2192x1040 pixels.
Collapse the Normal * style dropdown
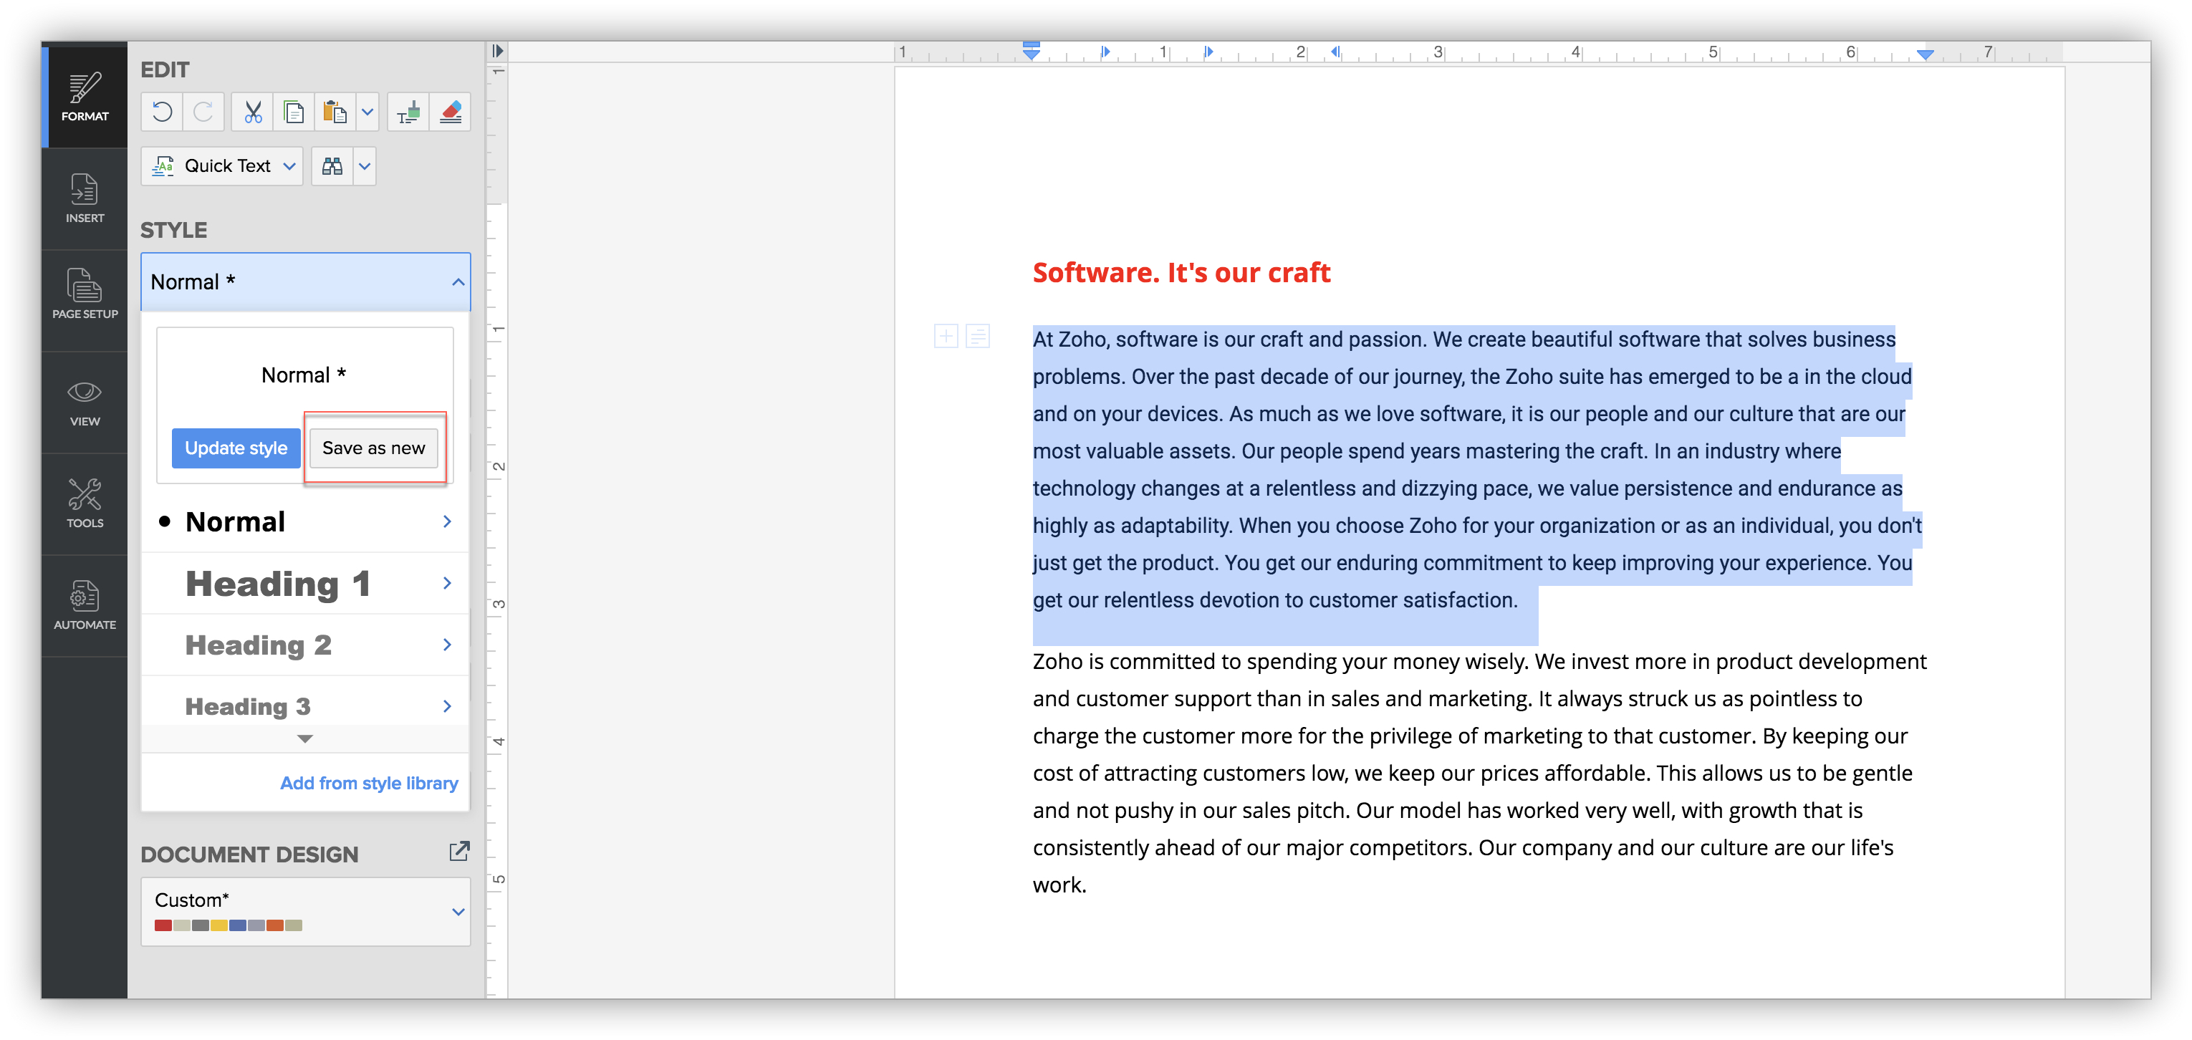point(458,281)
